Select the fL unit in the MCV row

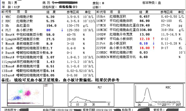point(180,21)
